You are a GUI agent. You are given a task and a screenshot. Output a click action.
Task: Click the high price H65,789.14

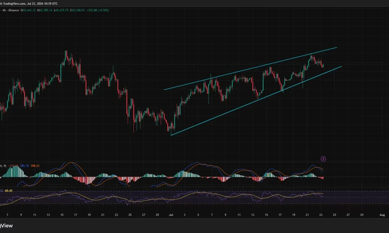click(x=45, y=10)
